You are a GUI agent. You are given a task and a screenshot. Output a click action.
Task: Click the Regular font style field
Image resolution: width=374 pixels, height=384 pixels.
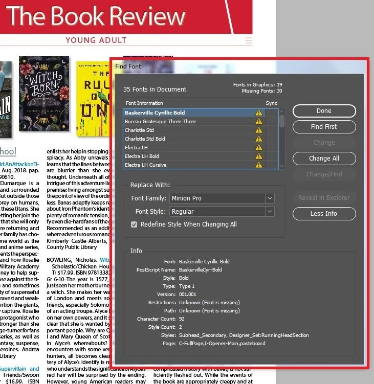click(217, 211)
